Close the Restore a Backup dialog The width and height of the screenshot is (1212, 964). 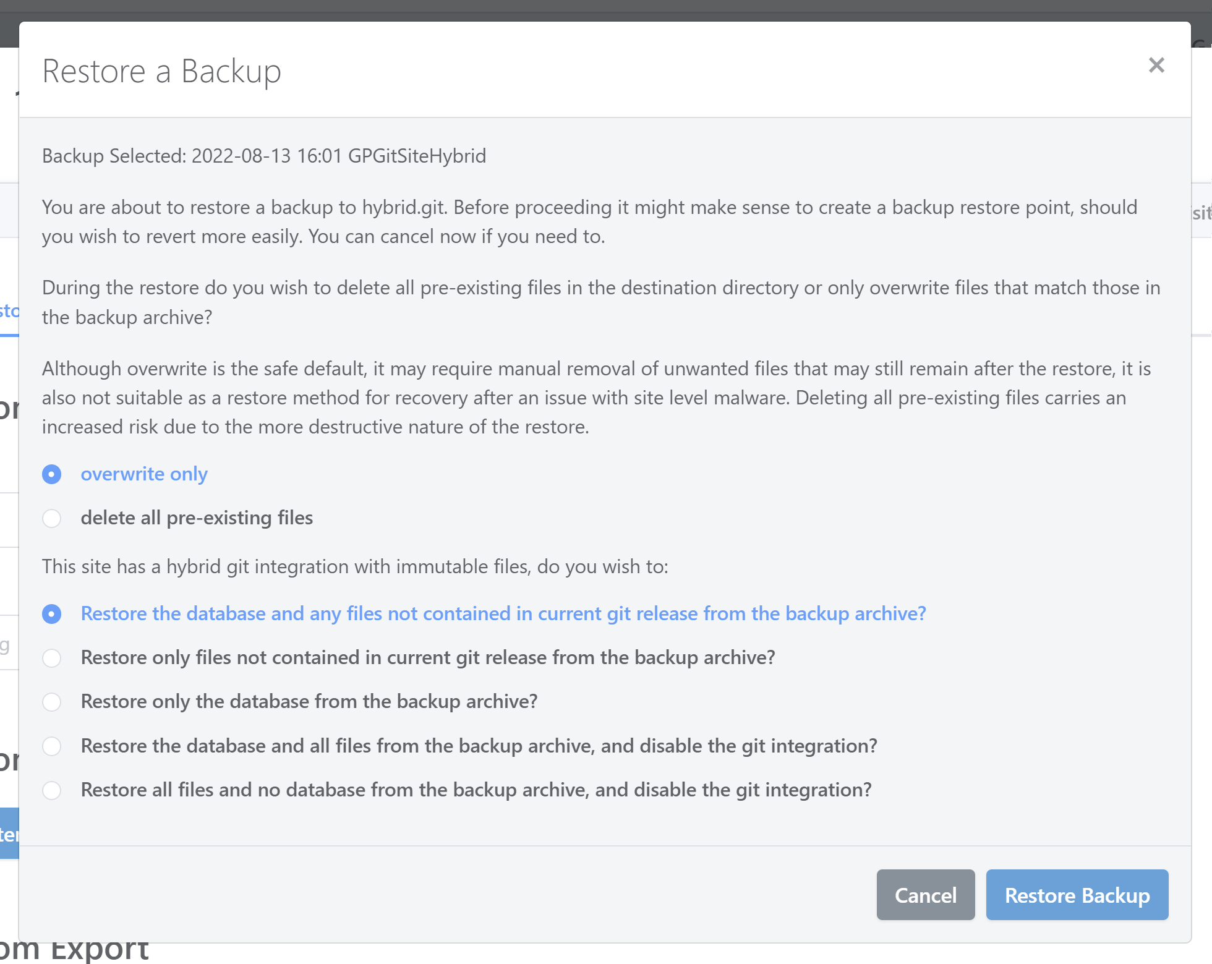coord(1156,66)
